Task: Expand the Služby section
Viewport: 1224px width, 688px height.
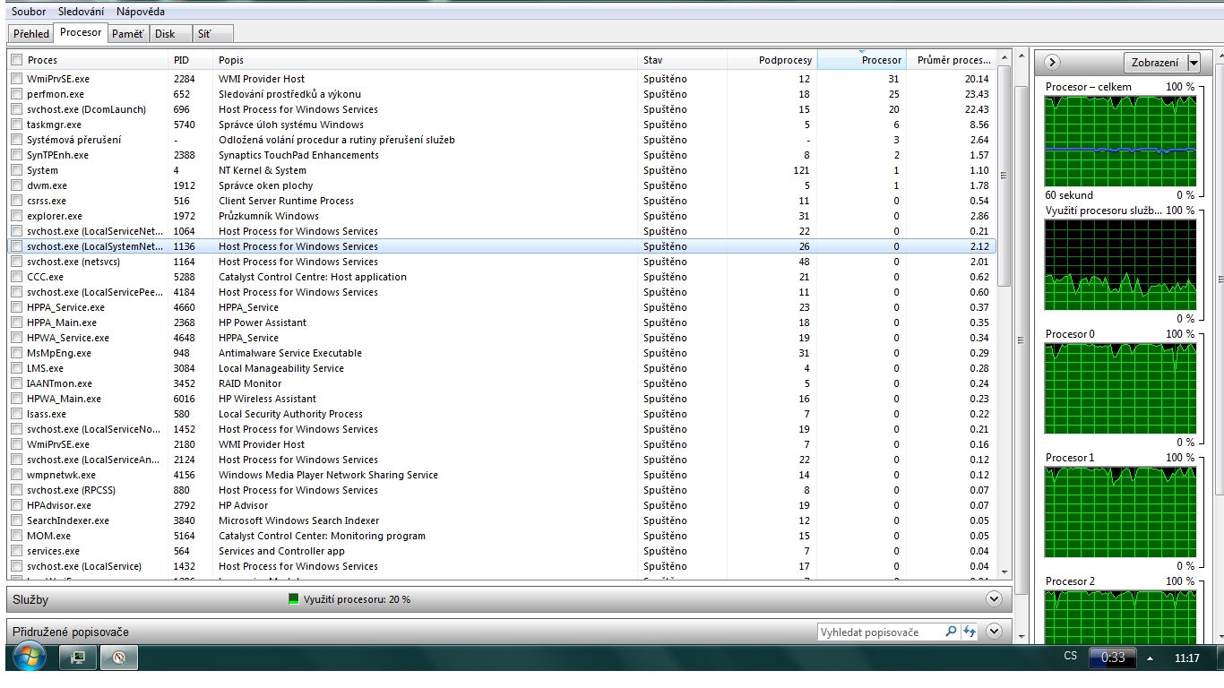Action: coord(993,599)
